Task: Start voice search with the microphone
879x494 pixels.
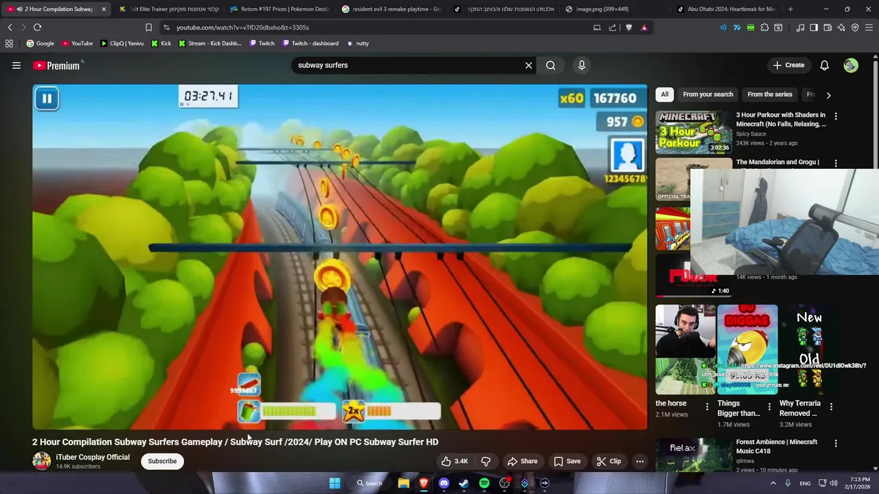Action: [x=582, y=65]
